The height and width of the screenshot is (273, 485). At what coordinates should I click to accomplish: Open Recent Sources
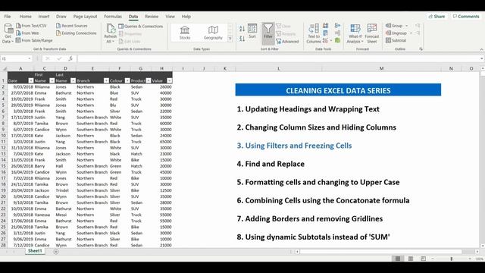click(x=72, y=26)
